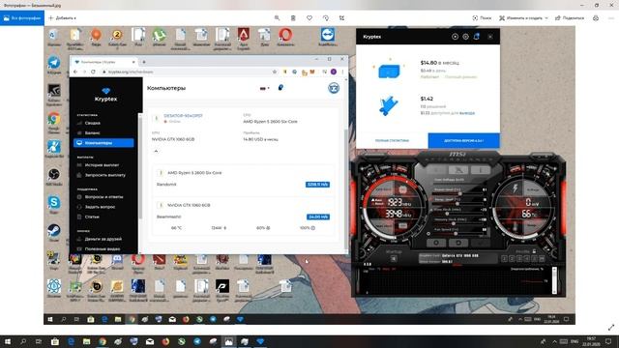Click the gear settings icon in Kryptex widget
619x348 pixels.
coord(466,37)
